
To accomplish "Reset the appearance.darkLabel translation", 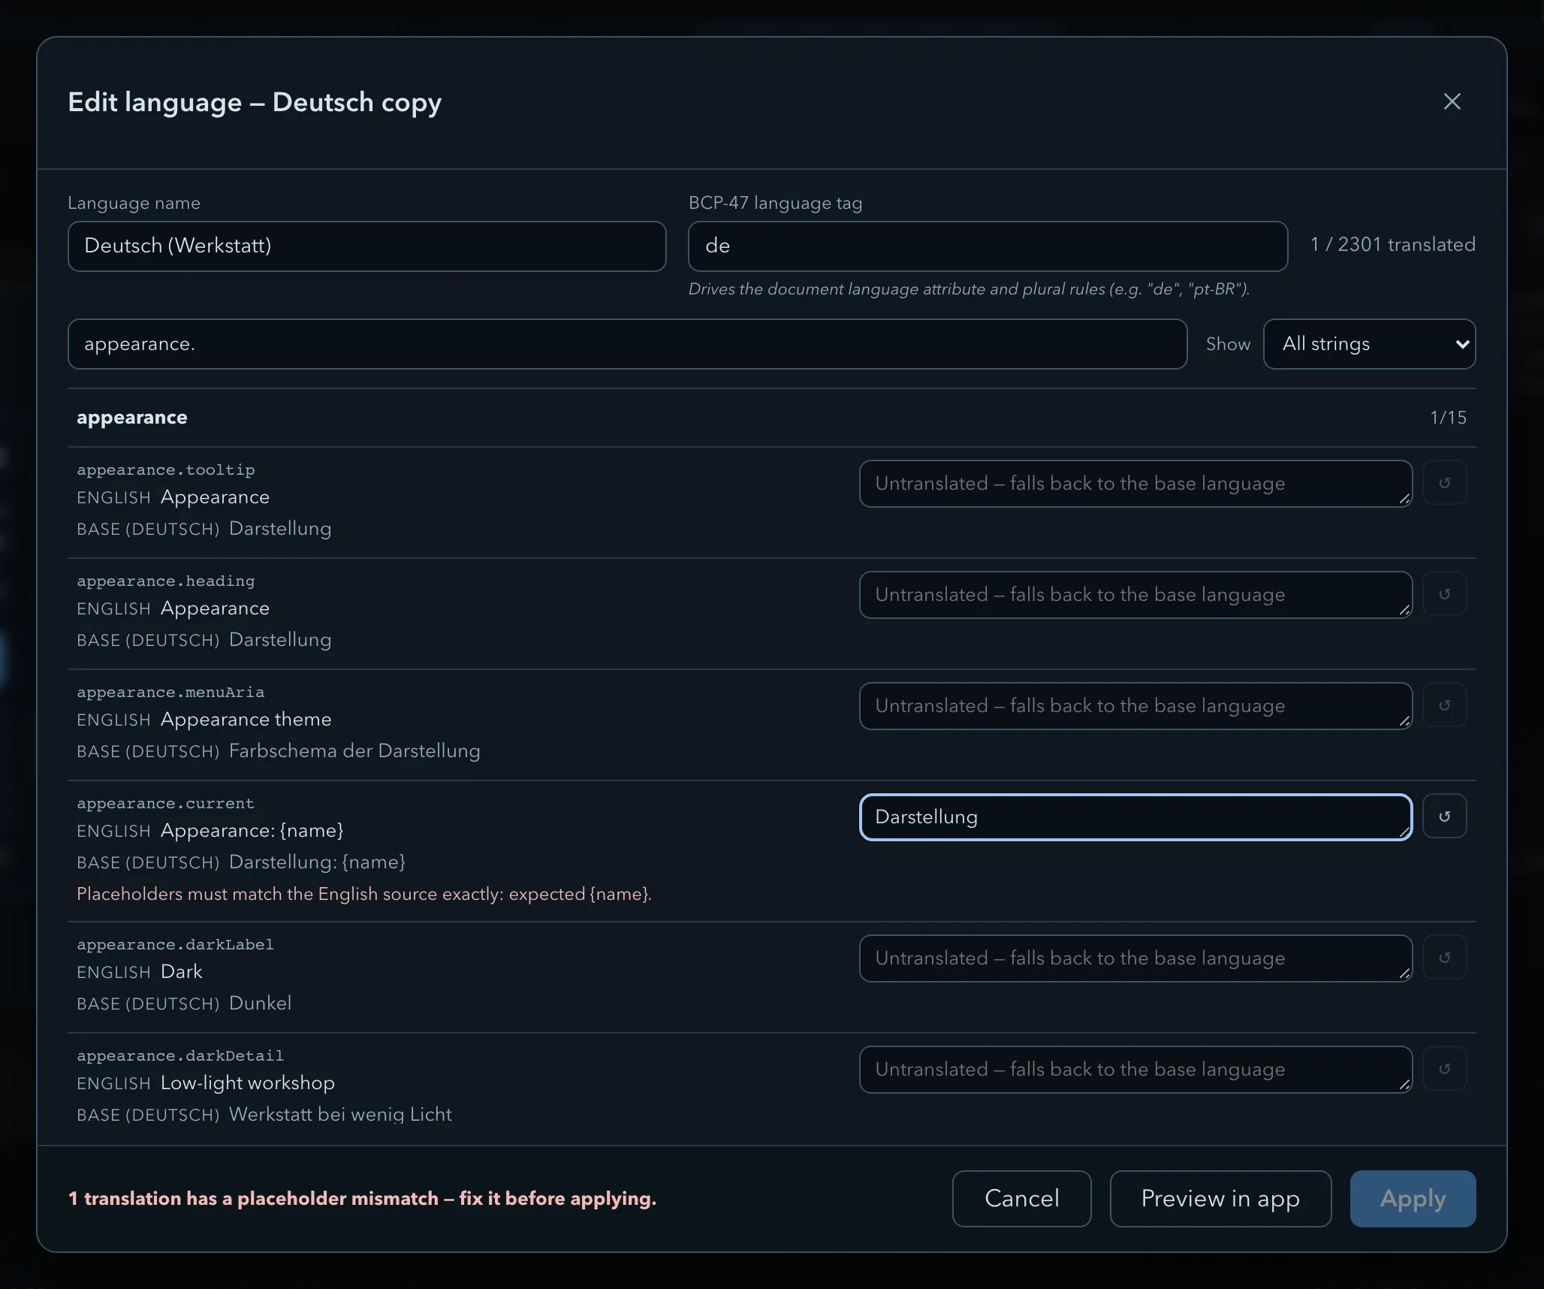I will tap(1444, 958).
